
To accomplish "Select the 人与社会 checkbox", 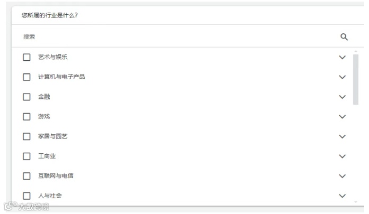I will pyautogui.click(x=26, y=196).
